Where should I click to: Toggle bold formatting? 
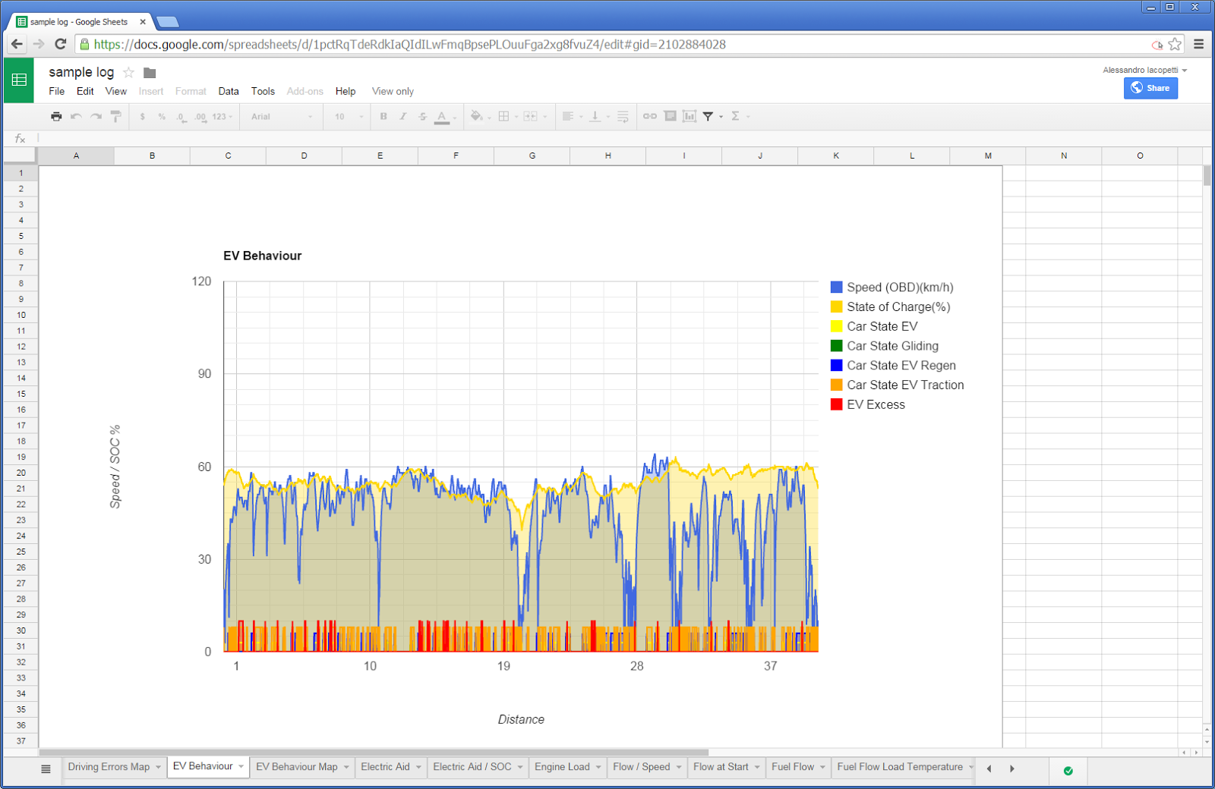tap(383, 116)
